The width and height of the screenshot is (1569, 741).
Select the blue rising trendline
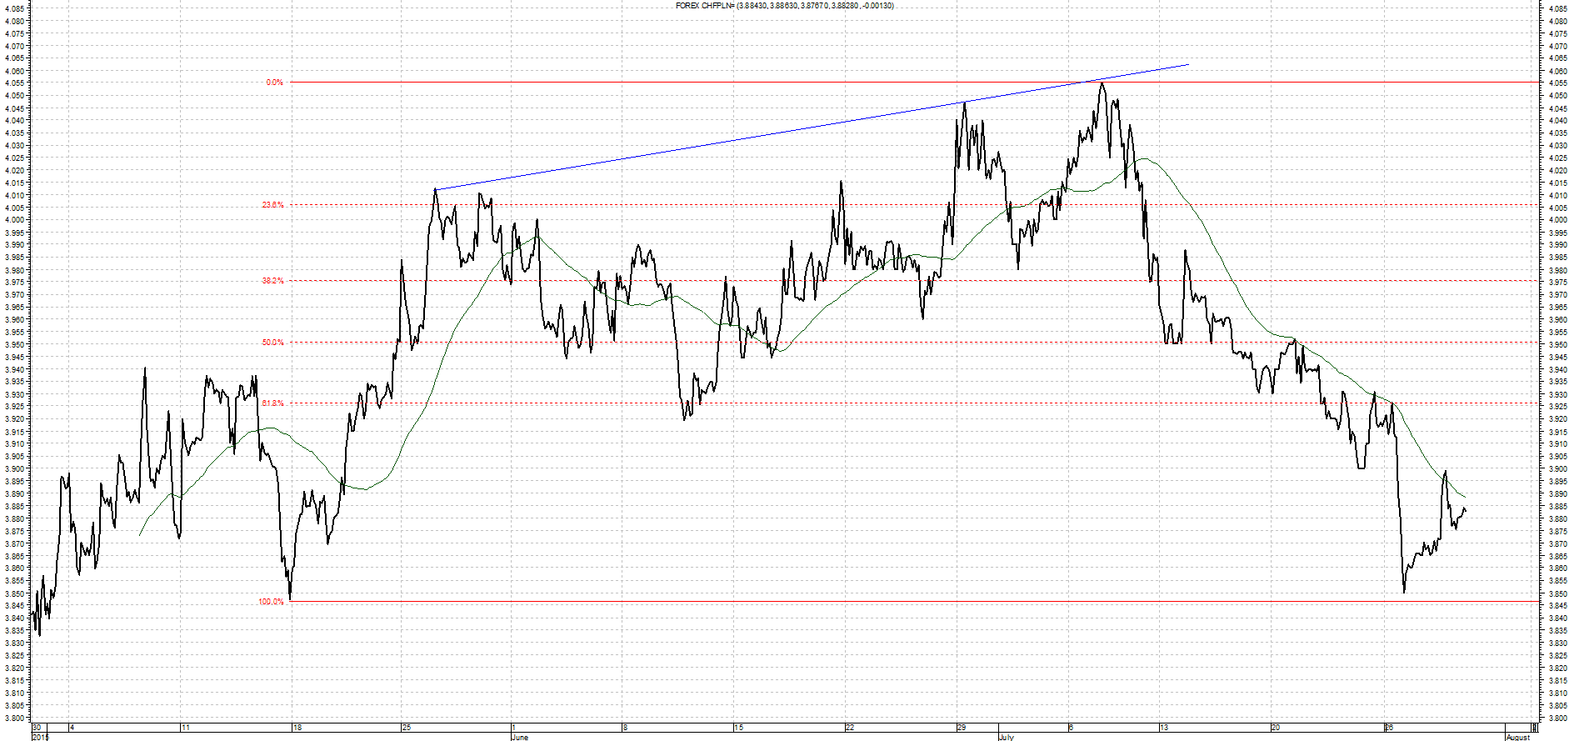coord(812,127)
